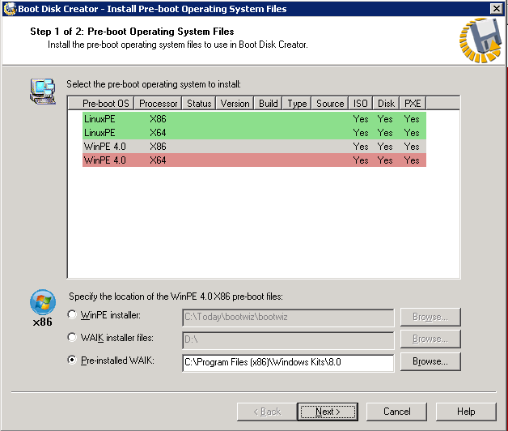The width and height of the screenshot is (508, 431).
Task: Select the LinuxPE X86 row
Action: (254, 119)
